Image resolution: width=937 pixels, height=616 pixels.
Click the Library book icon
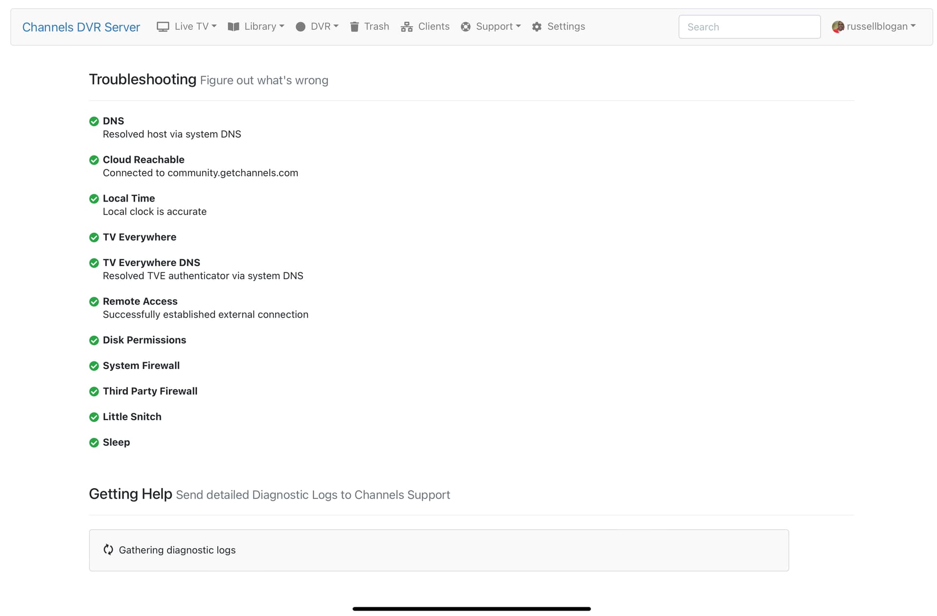(x=233, y=27)
